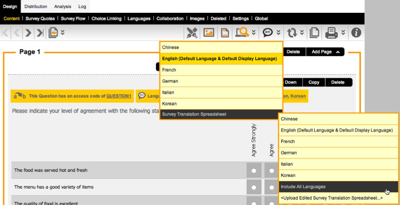Screen dimensions: 400x205
Task: Click the printer icon in toolbar
Action: (331, 32)
